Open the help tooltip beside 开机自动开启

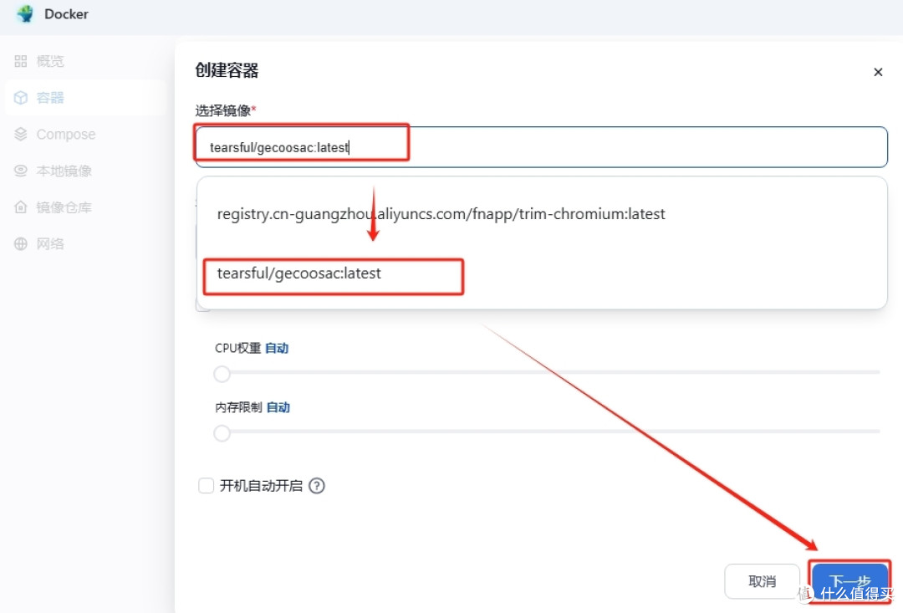coord(317,485)
